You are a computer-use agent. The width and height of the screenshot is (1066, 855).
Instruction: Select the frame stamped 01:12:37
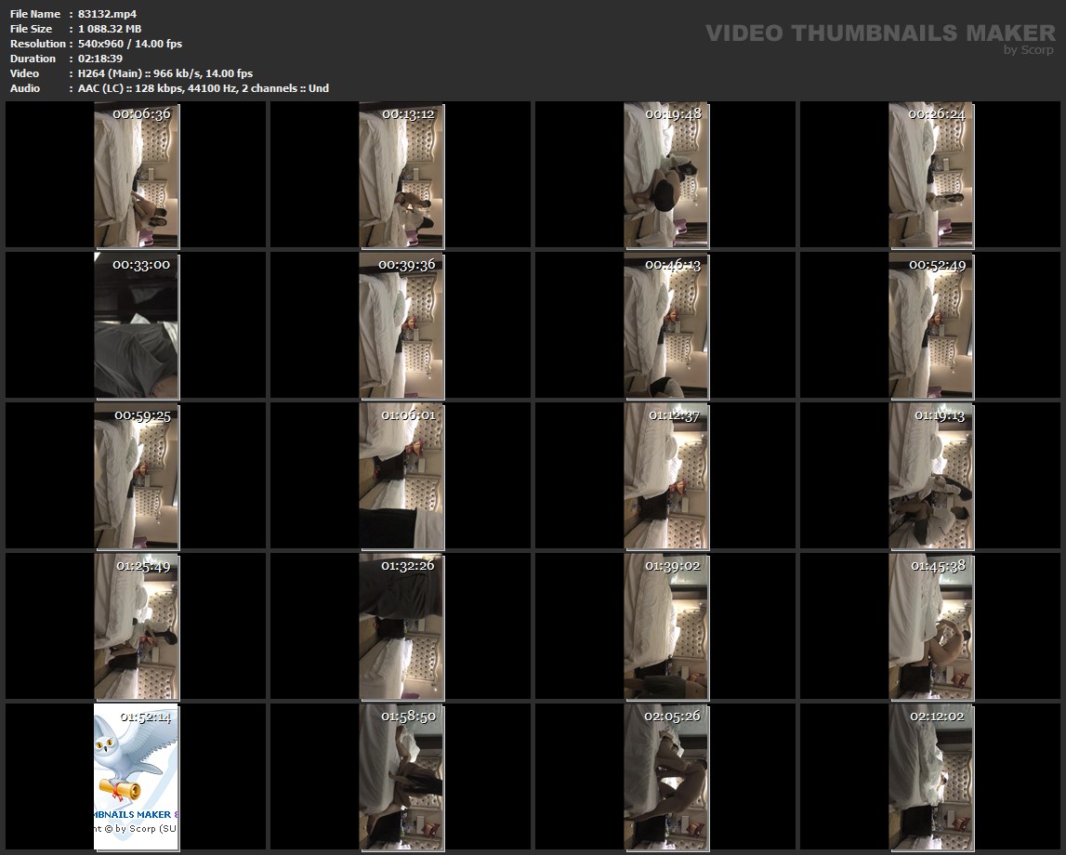666,476
